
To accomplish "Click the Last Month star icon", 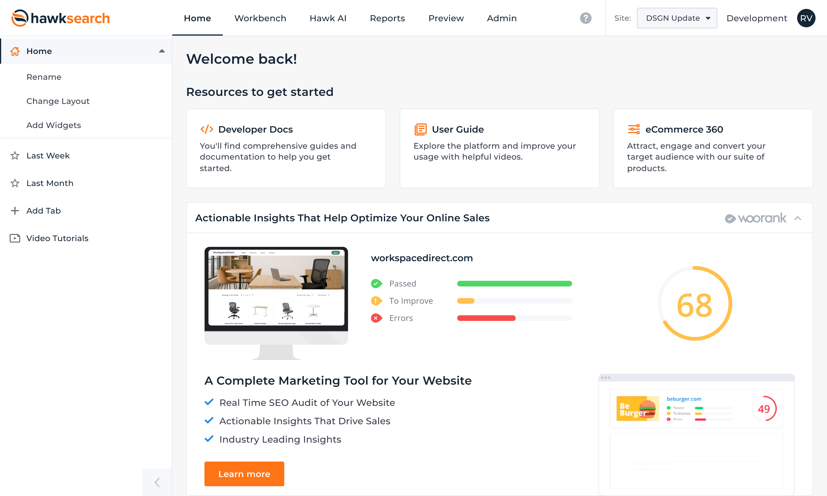I will click(15, 183).
